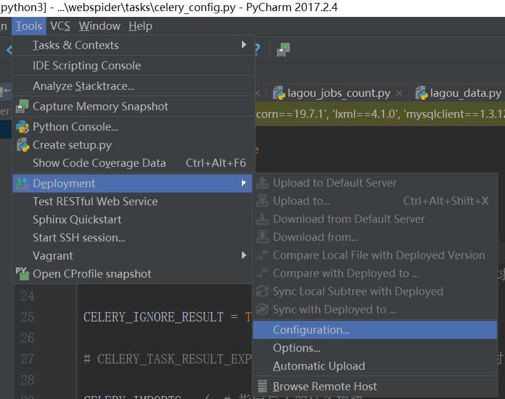This screenshot has width=505, height=399.
Task: Click the Browse Remote Host server icon
Action: 262,386
